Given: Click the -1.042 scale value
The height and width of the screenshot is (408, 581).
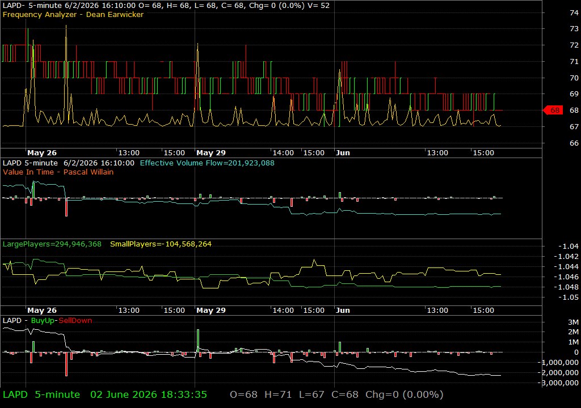Looking at the screenshot, I should (x=566, y=256).
